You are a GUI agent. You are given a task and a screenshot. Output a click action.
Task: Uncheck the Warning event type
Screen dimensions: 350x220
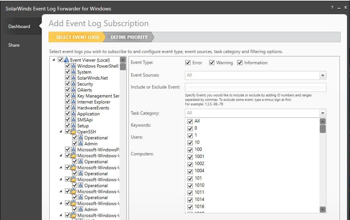(212, 63)
